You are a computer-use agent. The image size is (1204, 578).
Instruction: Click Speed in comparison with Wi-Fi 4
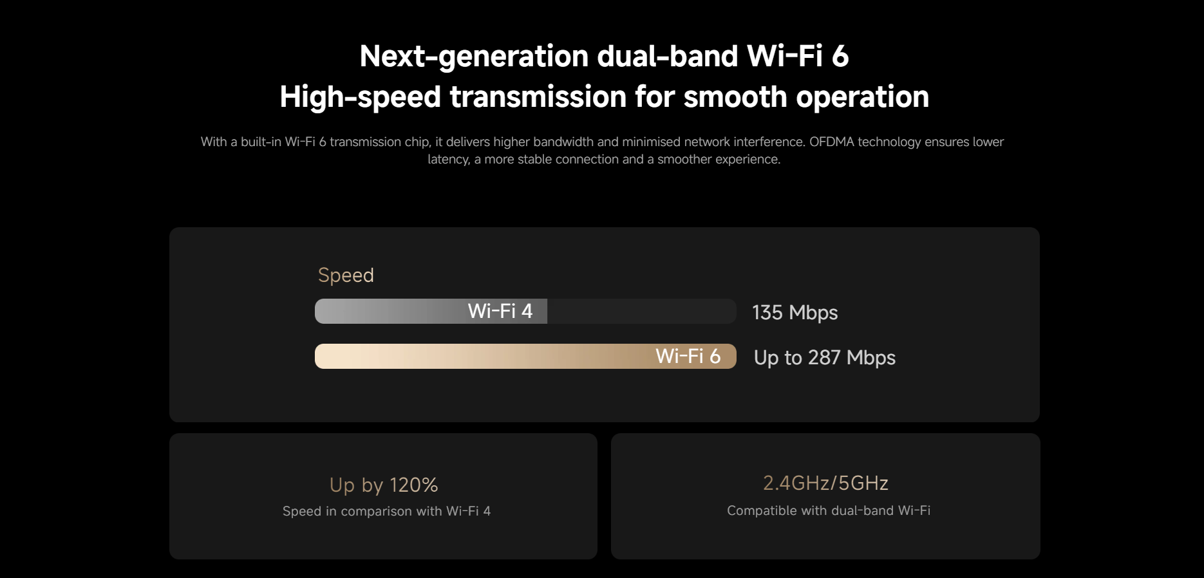(386, 511)
